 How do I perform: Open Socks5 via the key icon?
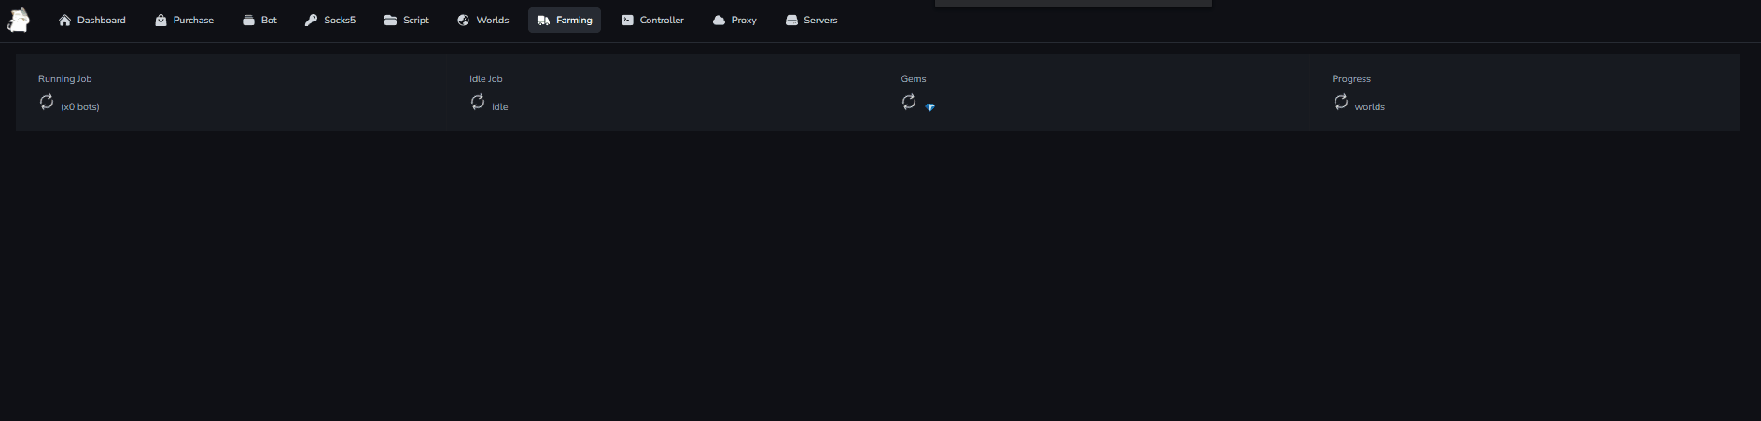(312, 21)
